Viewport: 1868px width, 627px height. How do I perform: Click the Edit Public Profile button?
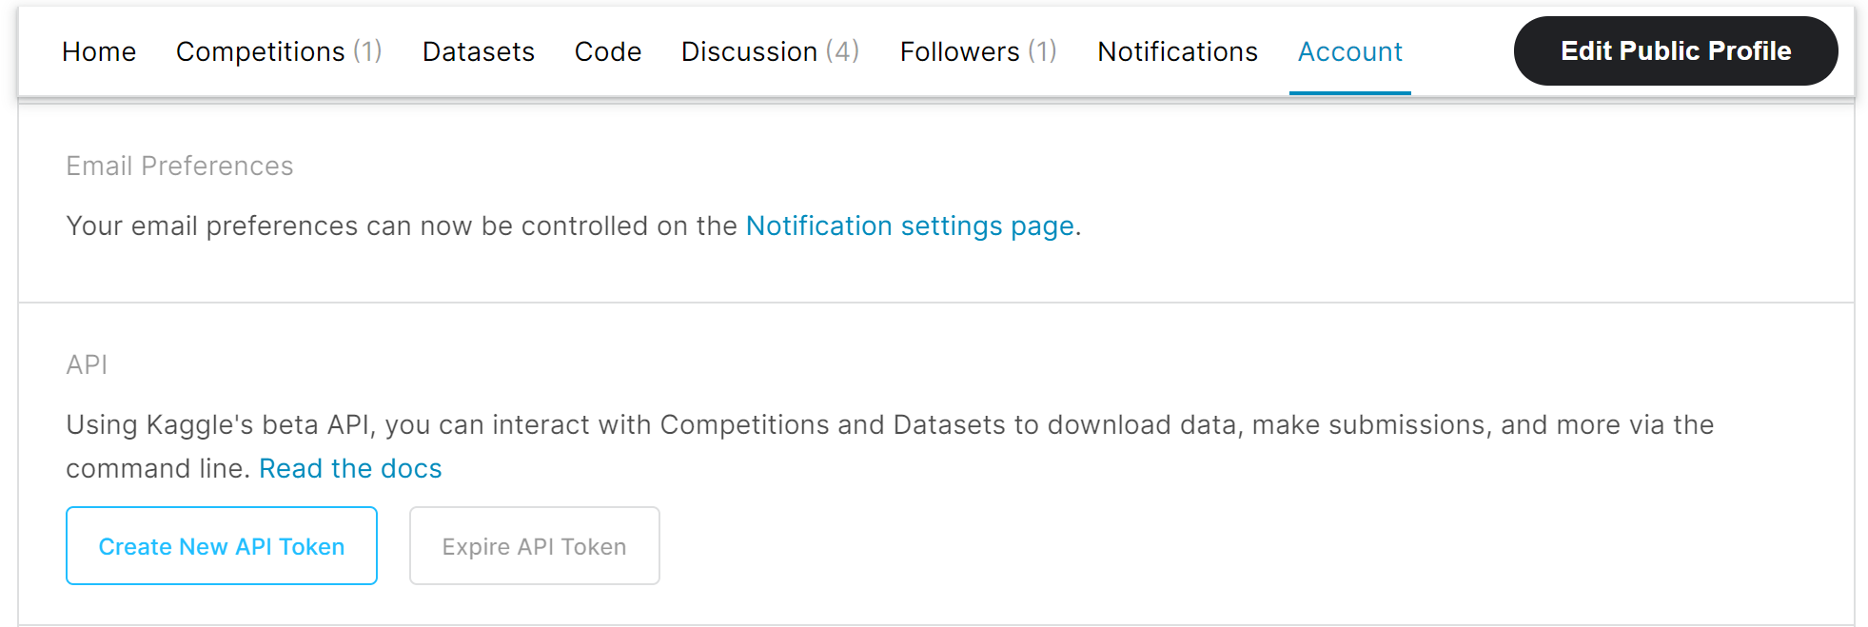pyautogui.click(x=1675, y=51)
